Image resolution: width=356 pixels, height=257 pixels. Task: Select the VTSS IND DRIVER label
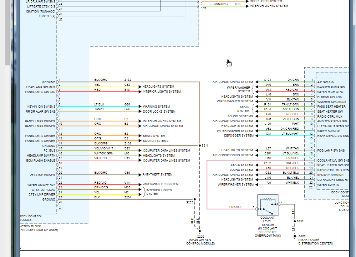tap(42, 175)
